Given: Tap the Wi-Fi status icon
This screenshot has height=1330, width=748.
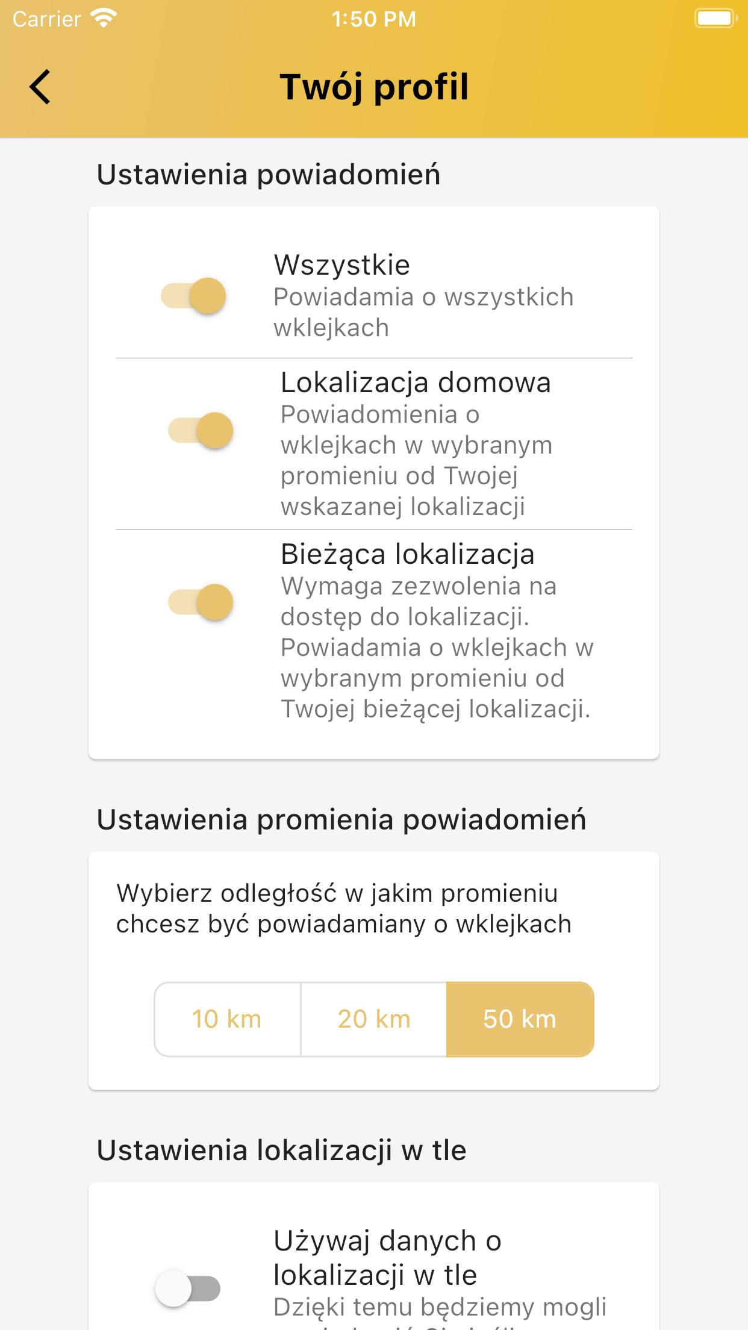Looking at the screenshot, I should point(104,19).
